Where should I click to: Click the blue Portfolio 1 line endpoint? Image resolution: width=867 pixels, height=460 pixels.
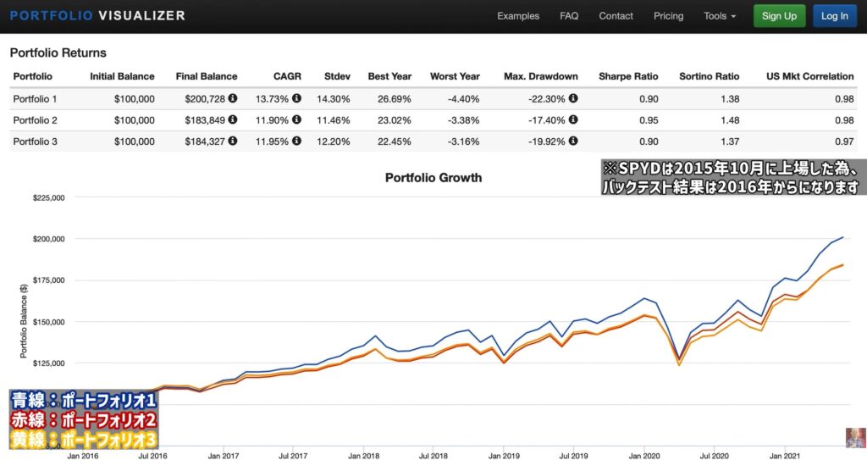pyautogui.click(x=842, y=237)
